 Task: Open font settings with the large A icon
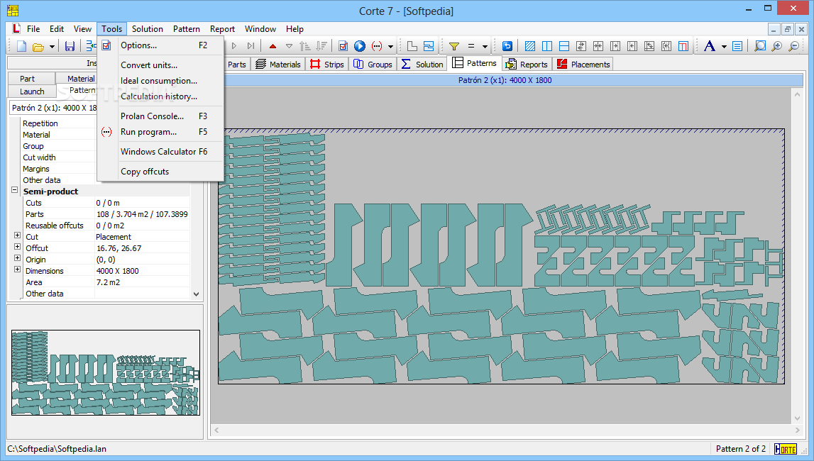click(709, 46)
